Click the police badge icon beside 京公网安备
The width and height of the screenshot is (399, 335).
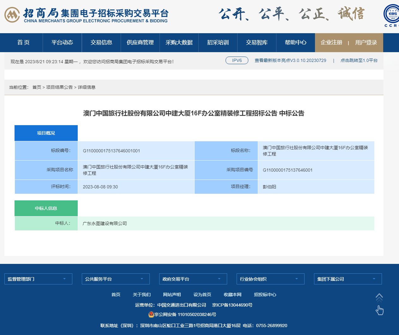(x=151, y=314)
